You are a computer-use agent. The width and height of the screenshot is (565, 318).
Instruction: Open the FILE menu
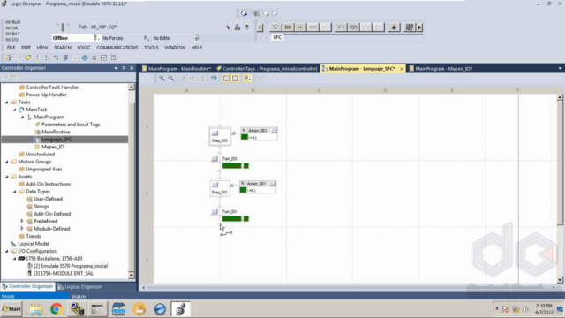pyautogui.click(x=11, y=48)
